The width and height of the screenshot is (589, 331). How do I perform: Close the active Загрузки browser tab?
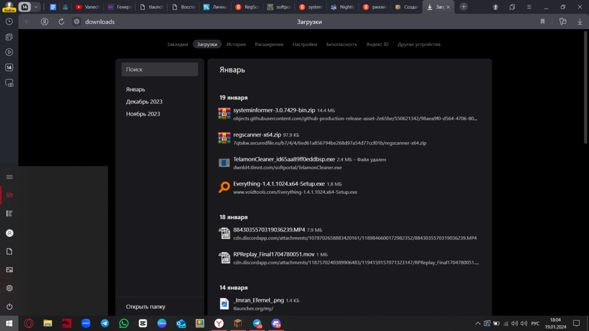point(448,6)
